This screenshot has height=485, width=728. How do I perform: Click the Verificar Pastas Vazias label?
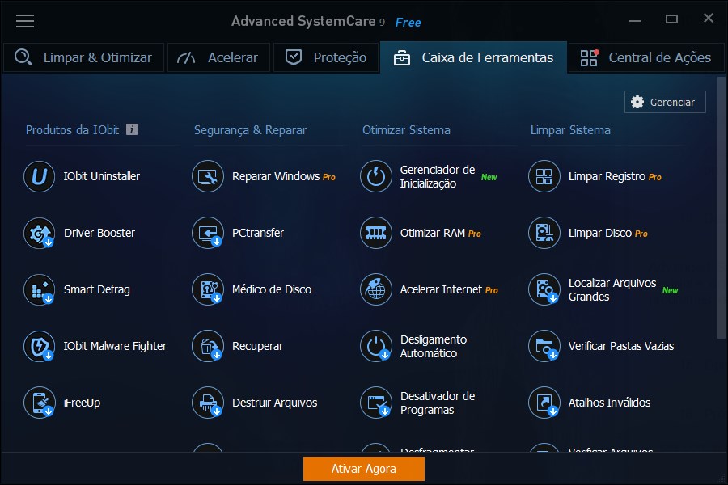621,346
